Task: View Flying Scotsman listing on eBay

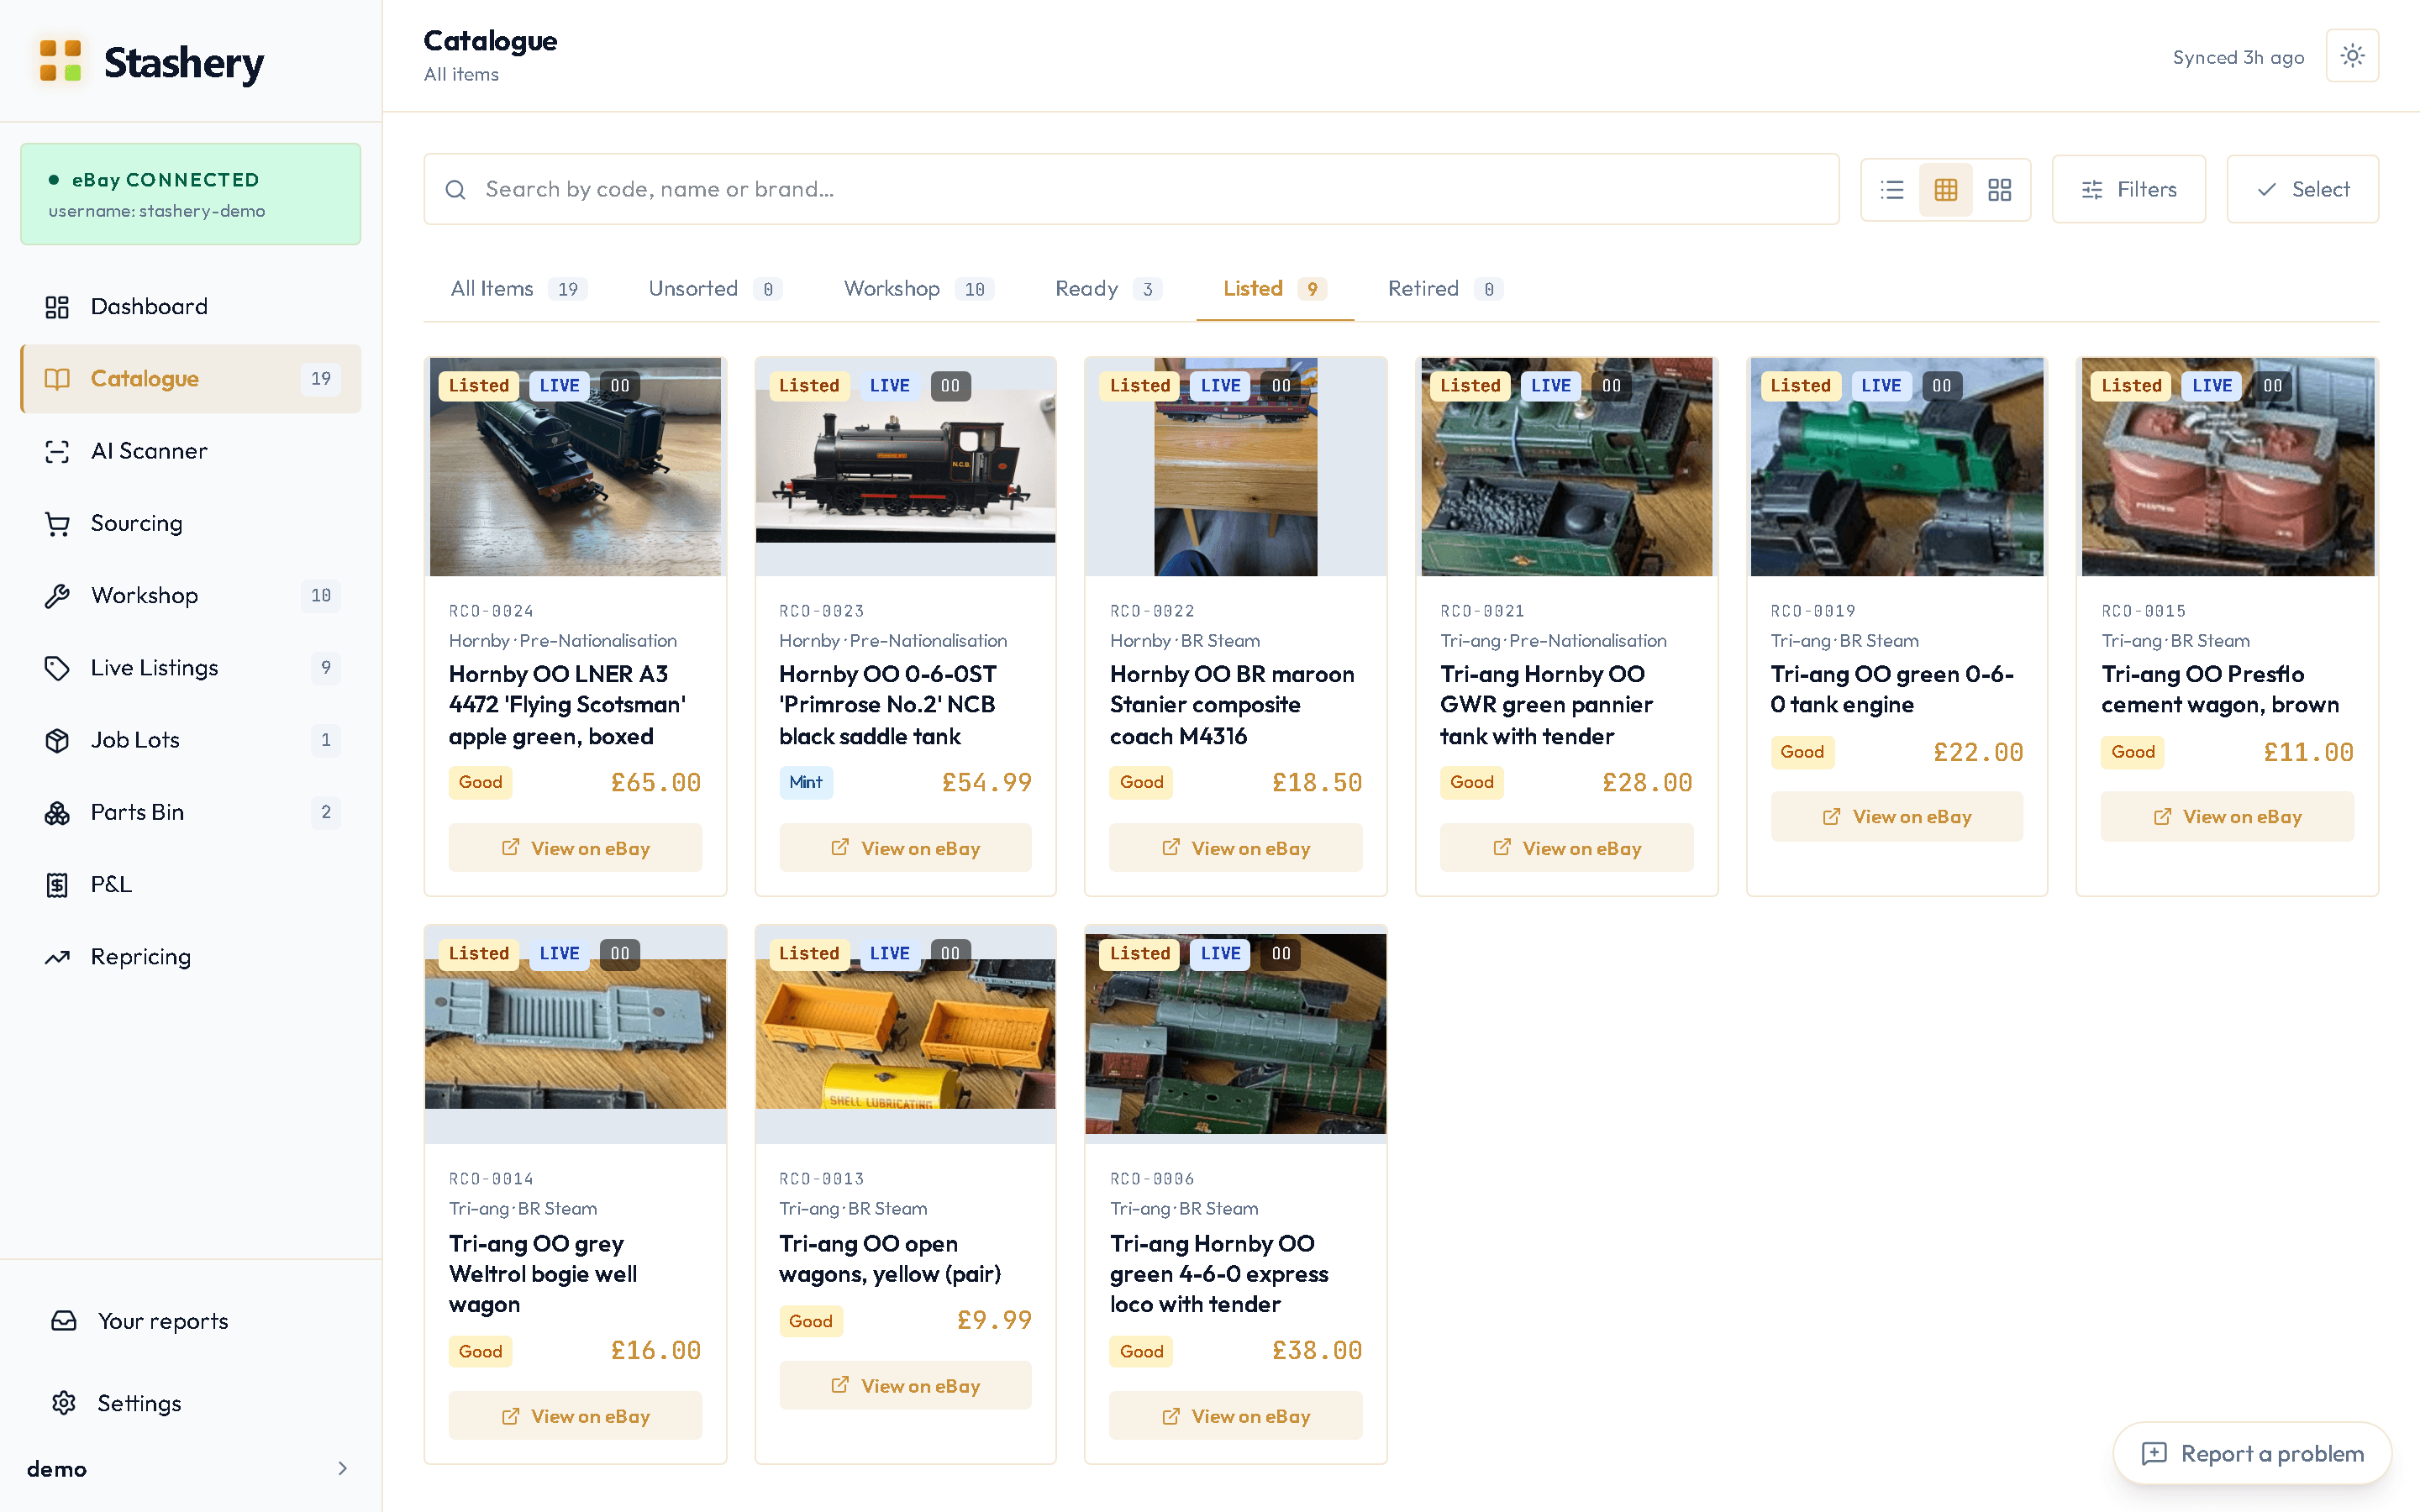Action: click(575, 848)
